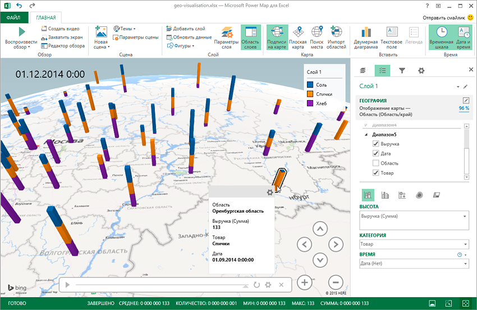Insert Двумерная диаграмма
Viewport: 477px width, 310px height.
point(366,37)
